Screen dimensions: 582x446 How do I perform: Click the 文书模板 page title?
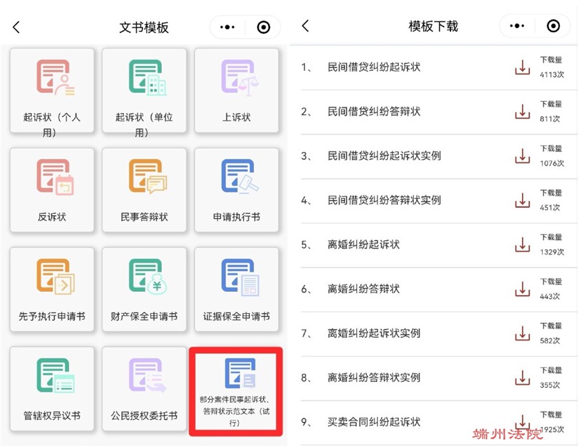pos(144,27)
